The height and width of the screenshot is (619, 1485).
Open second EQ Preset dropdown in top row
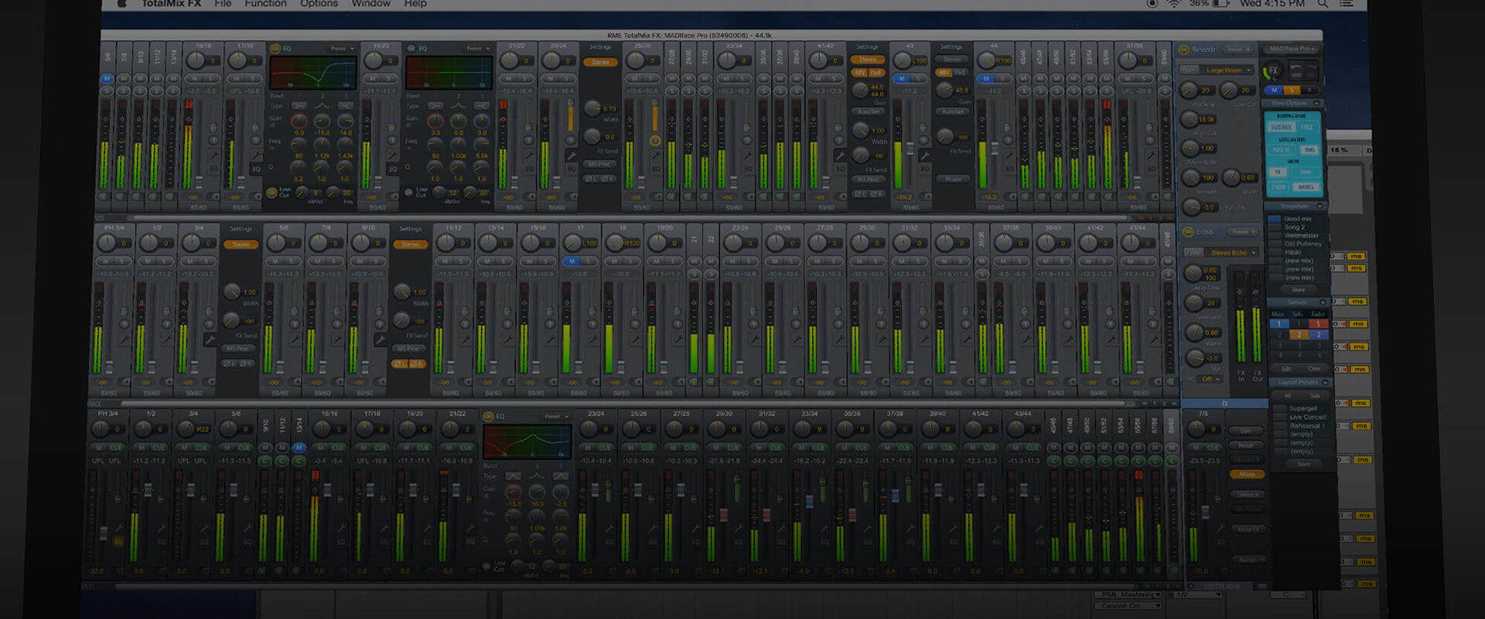click(478, 49)
